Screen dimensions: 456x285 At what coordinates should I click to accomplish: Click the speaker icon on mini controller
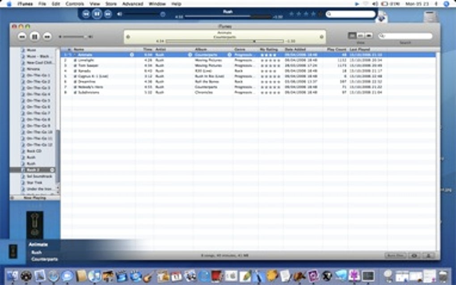[x=119, y=14]
